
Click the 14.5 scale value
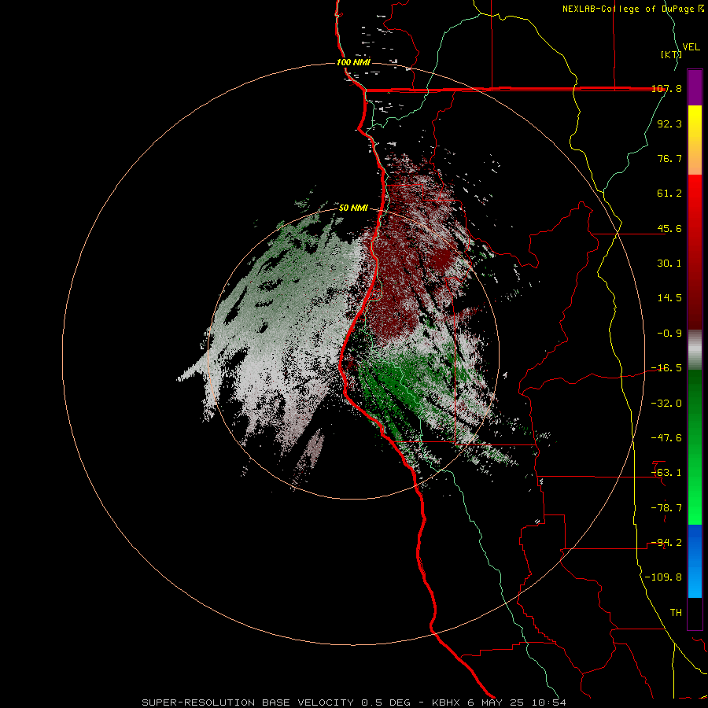click(669, 298)
